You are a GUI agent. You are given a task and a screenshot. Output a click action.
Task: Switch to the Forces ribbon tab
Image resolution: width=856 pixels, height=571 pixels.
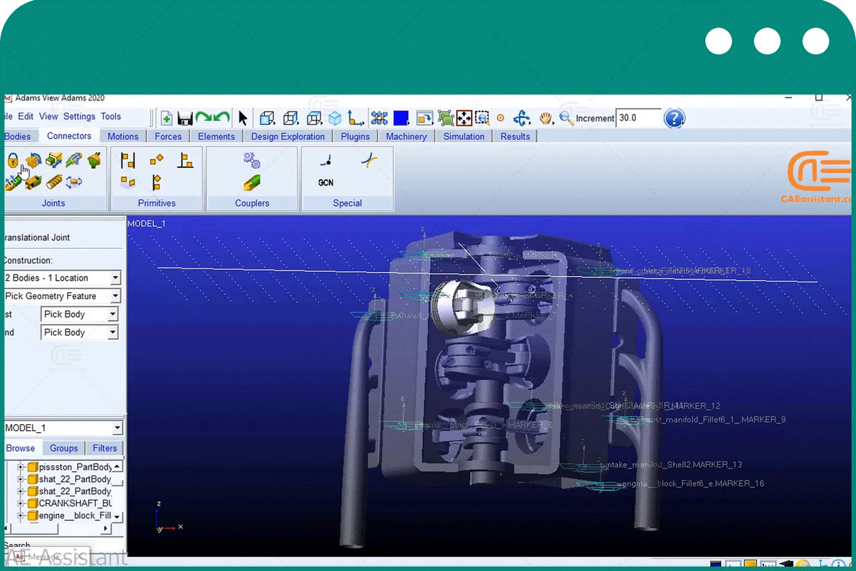pyautogui.click(x=168, y=137)
